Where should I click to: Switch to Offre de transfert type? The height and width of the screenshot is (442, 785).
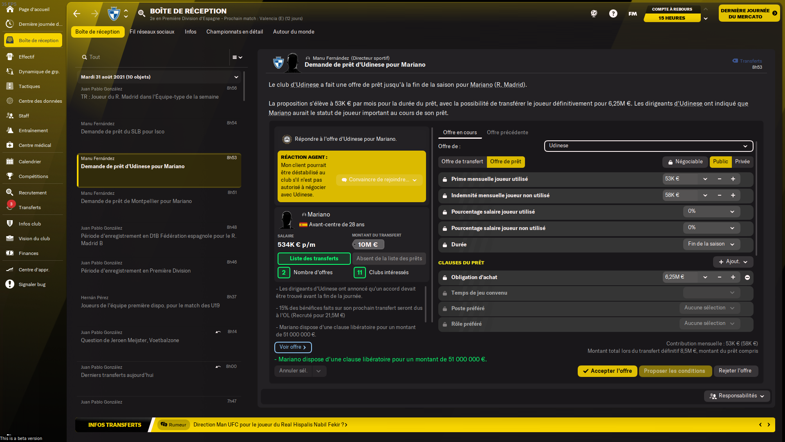462,162
